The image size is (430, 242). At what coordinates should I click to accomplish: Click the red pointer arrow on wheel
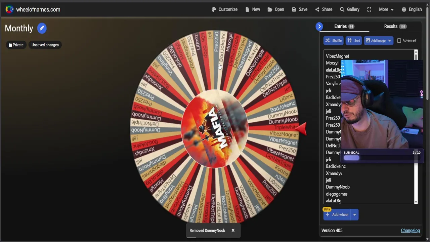301,129
